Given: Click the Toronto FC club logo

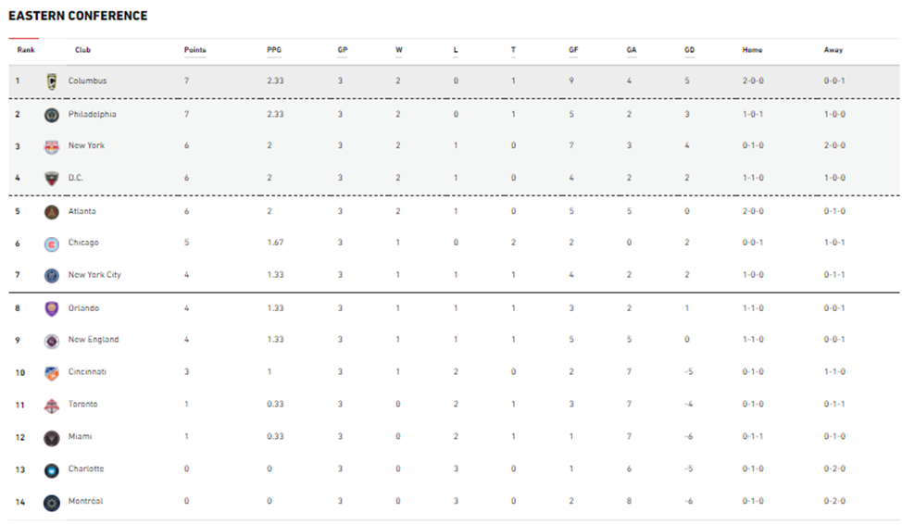Looking at the screenshot, I should pyautogui.click(x=52, y=406).
